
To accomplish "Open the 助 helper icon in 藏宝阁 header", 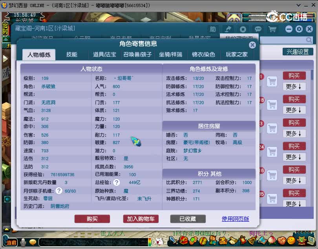I will click(213, 29).
